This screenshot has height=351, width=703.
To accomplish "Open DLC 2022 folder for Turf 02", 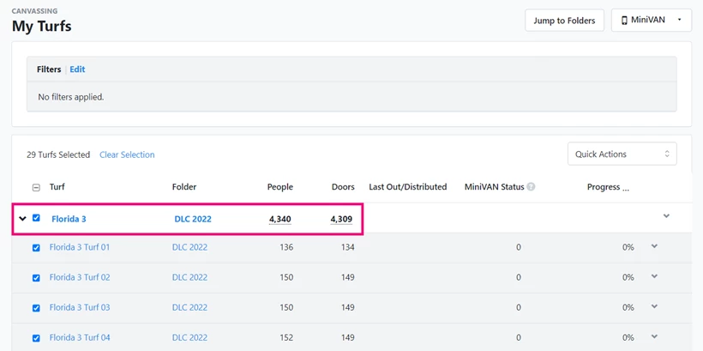I will [x=189, y=277].
